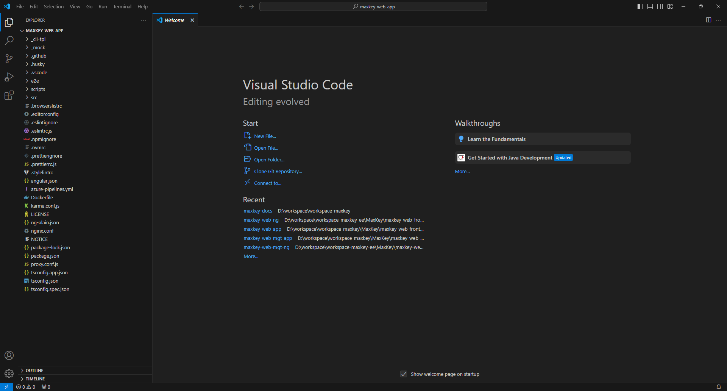Expand the .vscode folder
727x391 pixels.
click(85, 72)
